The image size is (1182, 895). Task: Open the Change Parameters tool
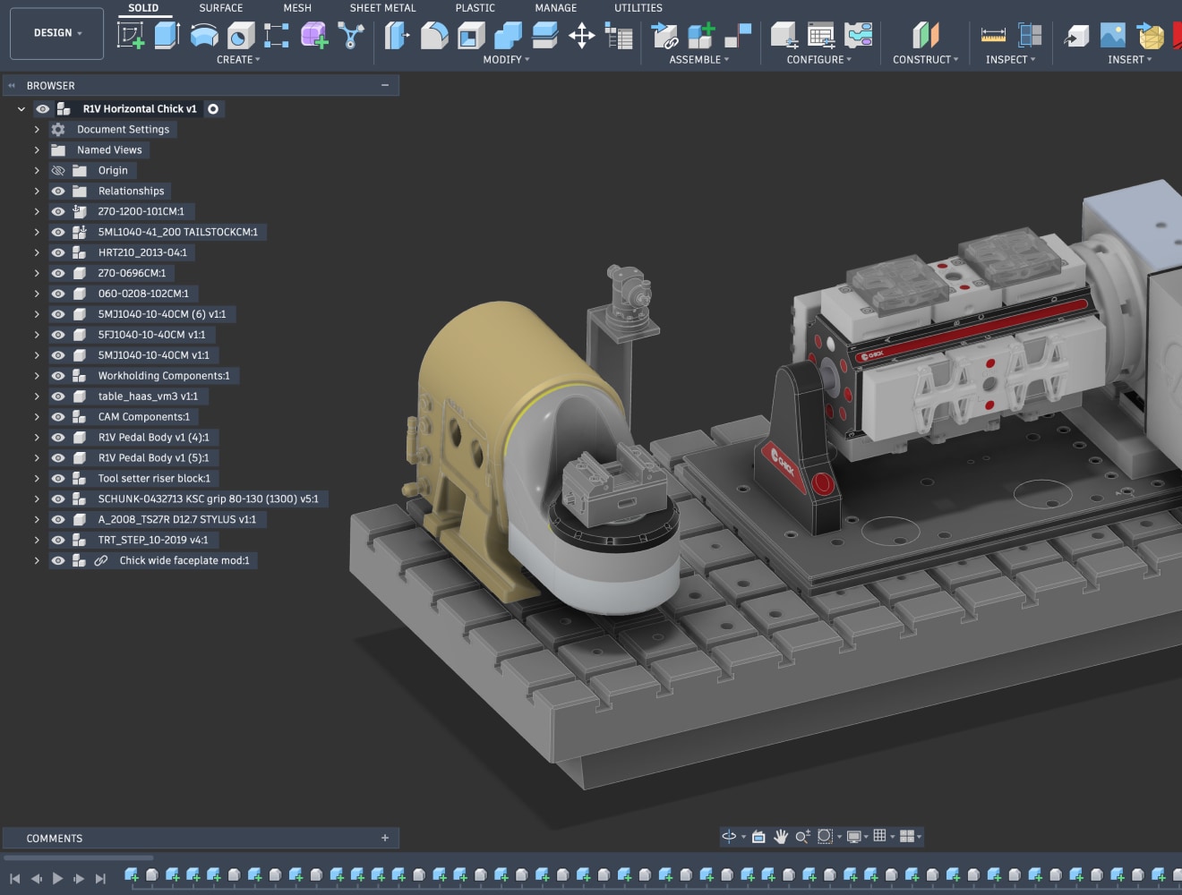coord(619,35)
